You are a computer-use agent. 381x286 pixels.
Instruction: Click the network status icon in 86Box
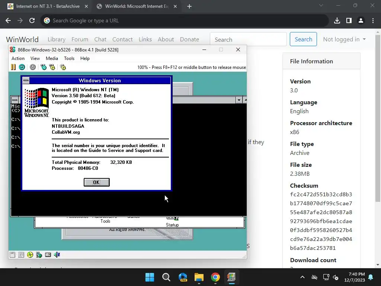click(x=39, y=255)
